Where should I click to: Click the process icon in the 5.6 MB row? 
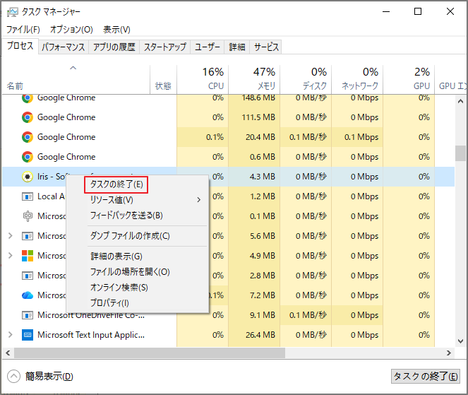[28, 236]
